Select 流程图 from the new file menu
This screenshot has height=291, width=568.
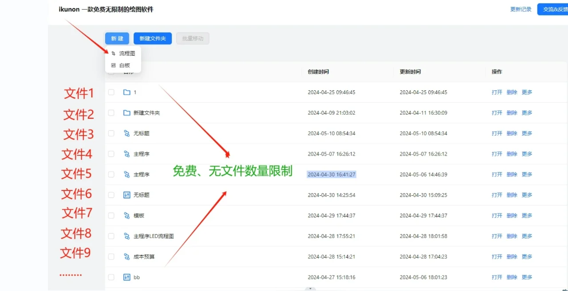coord(125,53)
